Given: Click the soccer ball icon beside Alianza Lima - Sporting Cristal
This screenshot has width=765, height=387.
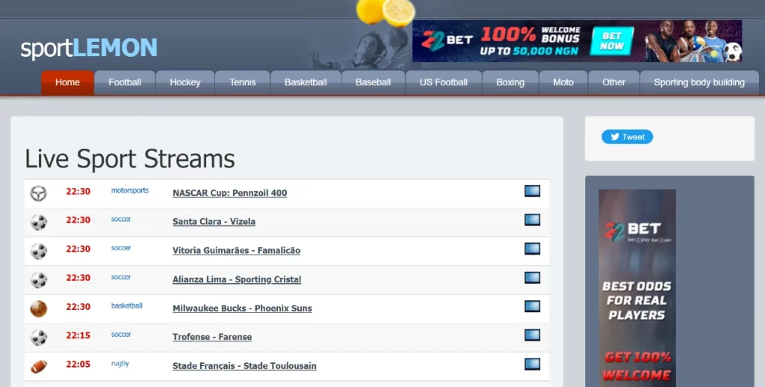Looking at the screenshot, I should tap(39, 279).
